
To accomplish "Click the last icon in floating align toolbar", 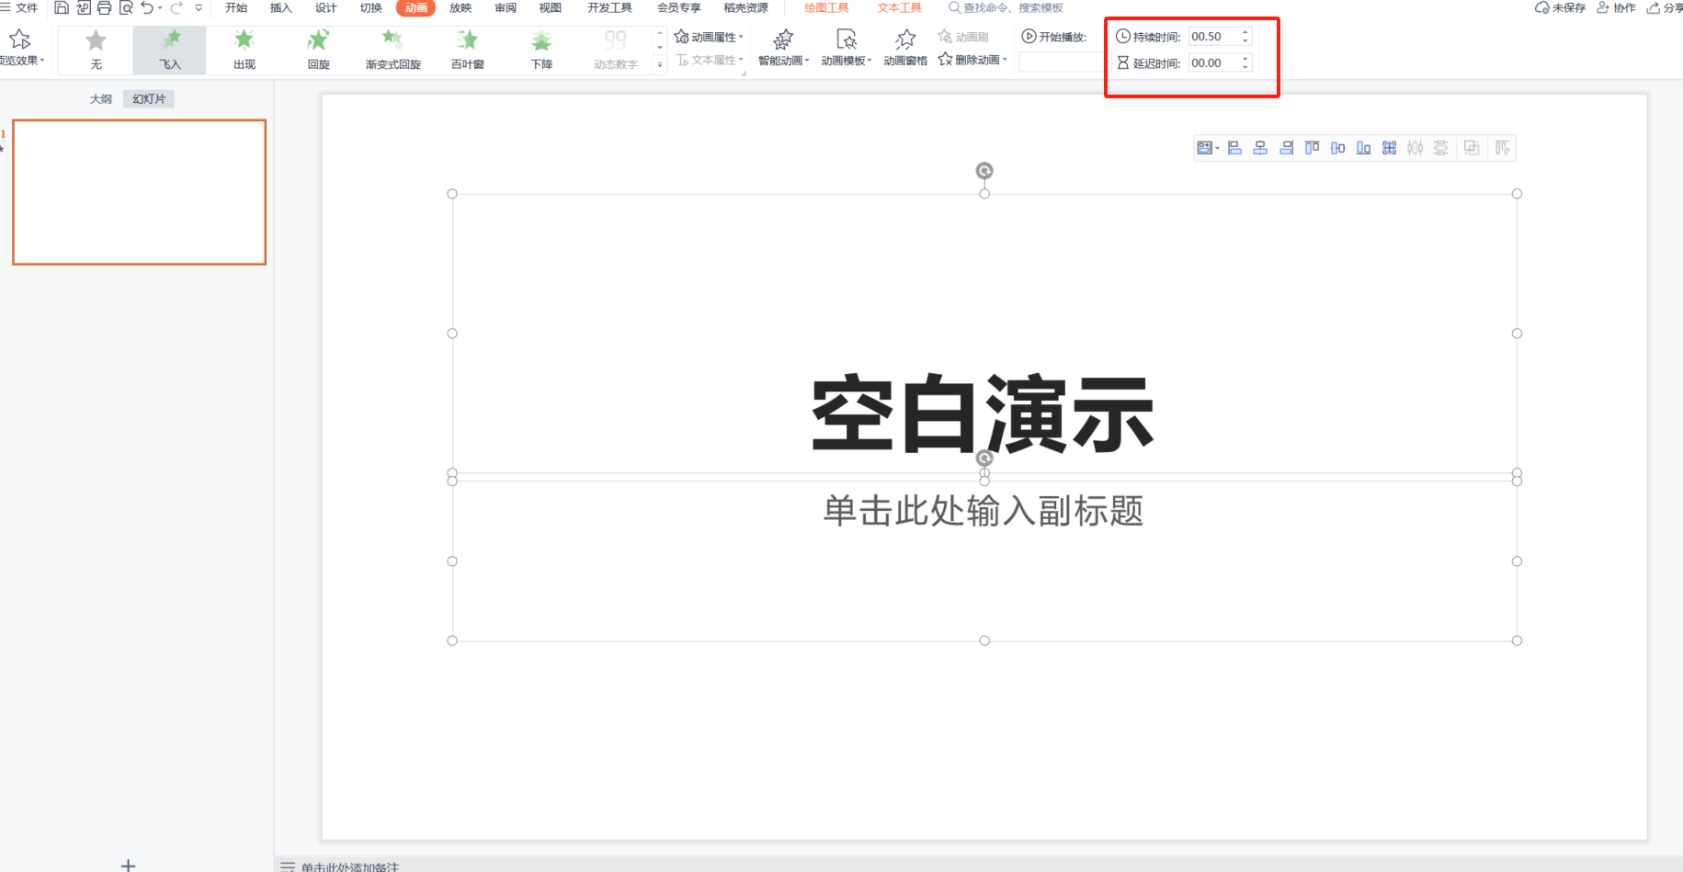I will (x=1502, y=148).
